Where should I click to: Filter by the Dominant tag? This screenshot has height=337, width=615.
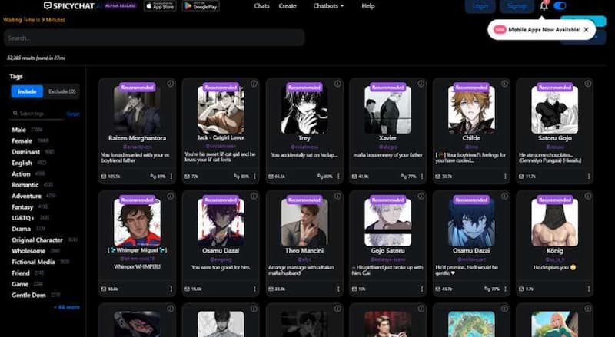pyautogui.click(x=25, y=152)
